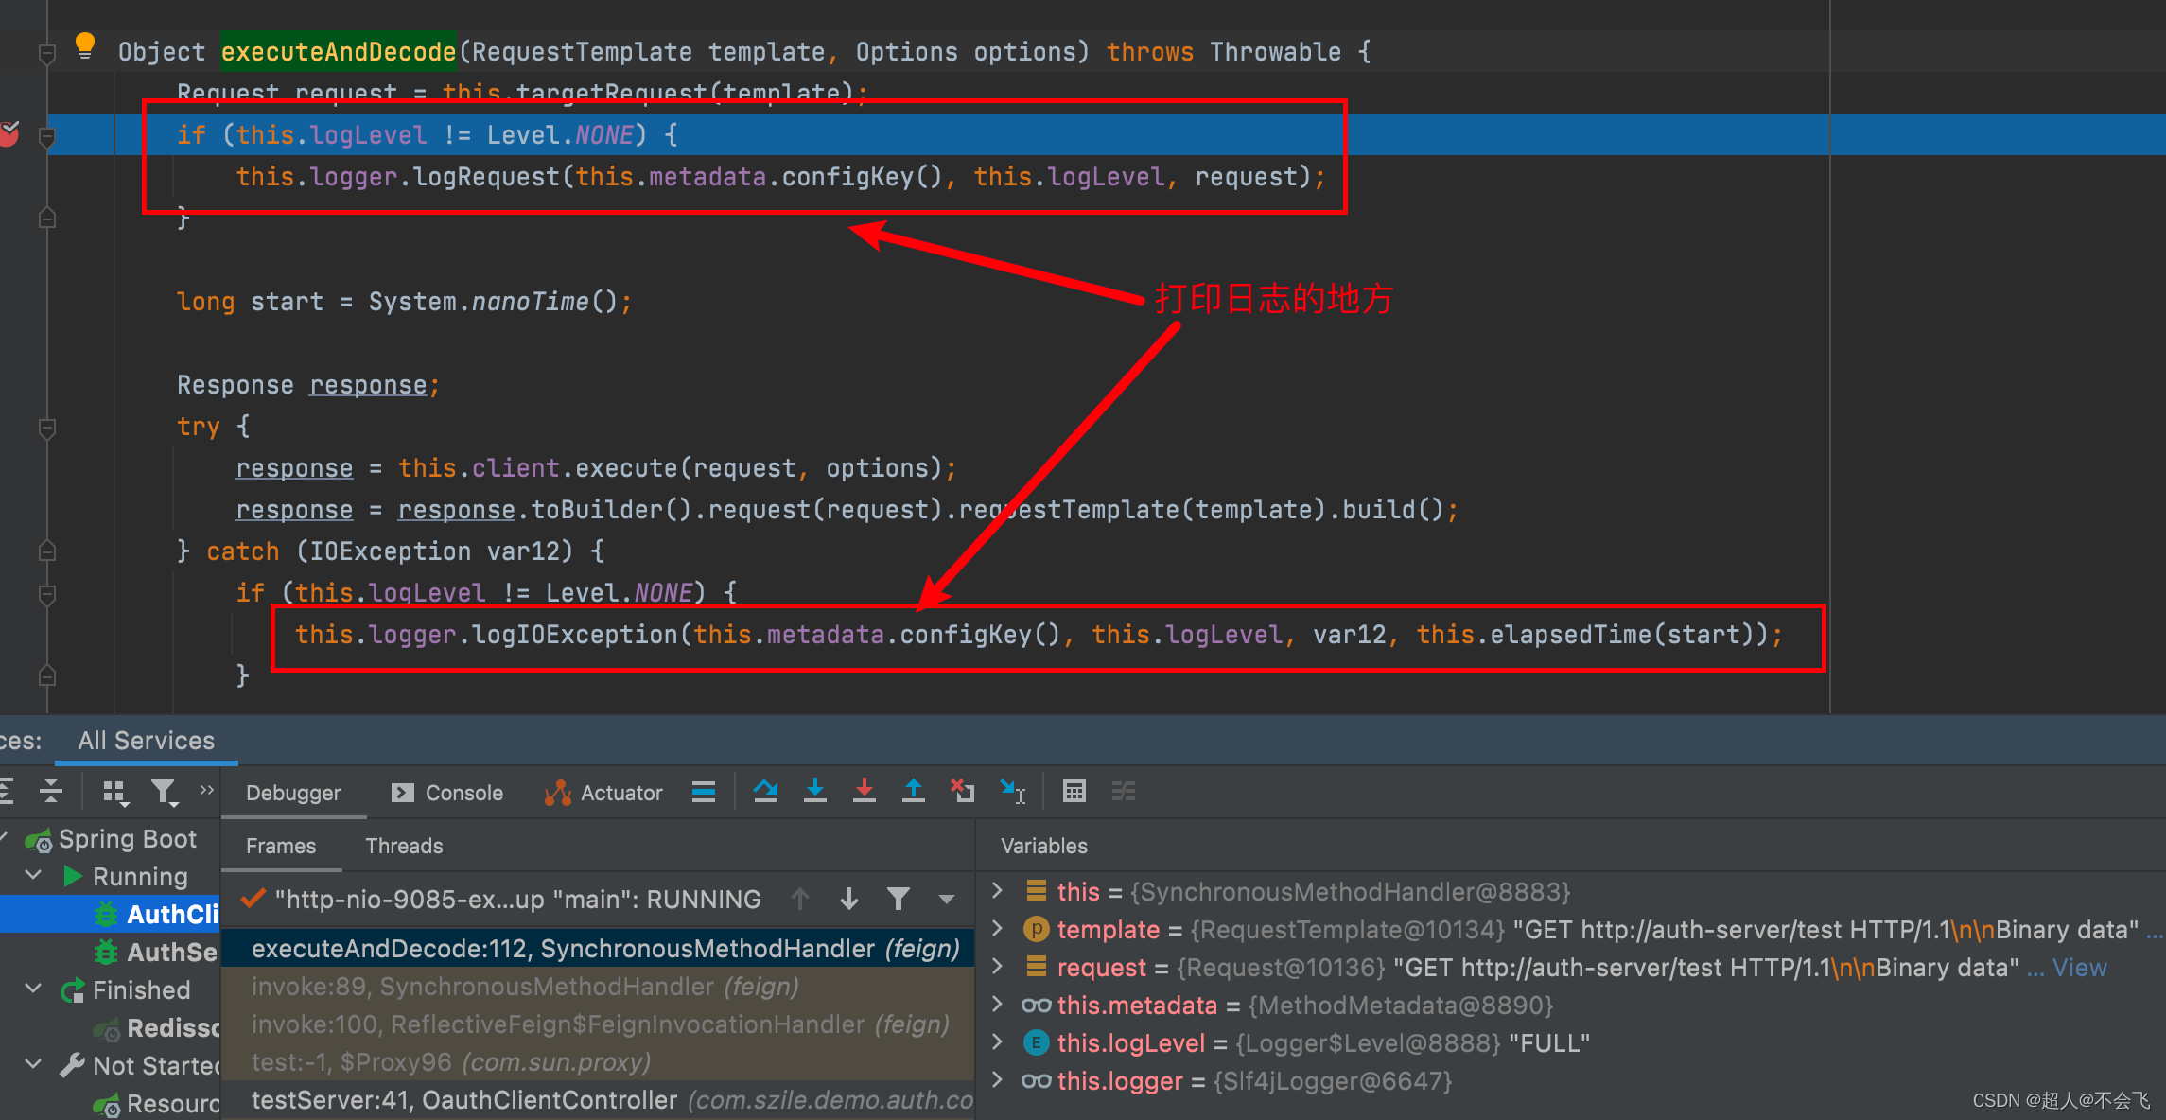2166x1120 pixels.
Task: Click the View link for request variable
Action: [2079, 968]
